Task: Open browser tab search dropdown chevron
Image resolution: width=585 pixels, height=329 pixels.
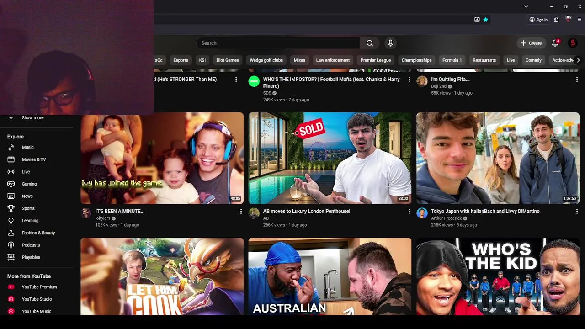Action: (x=526, y=7)
